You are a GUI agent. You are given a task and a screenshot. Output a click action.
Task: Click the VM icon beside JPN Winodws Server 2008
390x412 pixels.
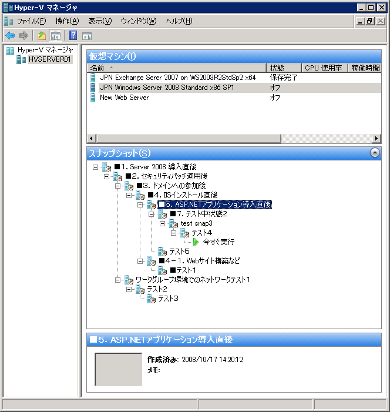pos(93,88)
